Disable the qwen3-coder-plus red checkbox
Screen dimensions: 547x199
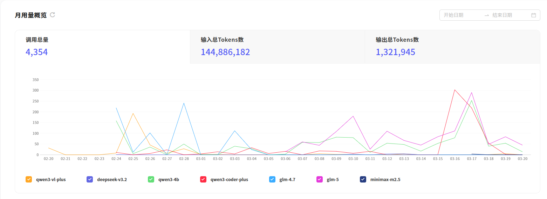(203, 179)
